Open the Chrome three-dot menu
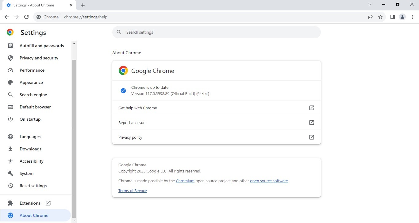The image size is (419, 223). [x=412, y=17]
